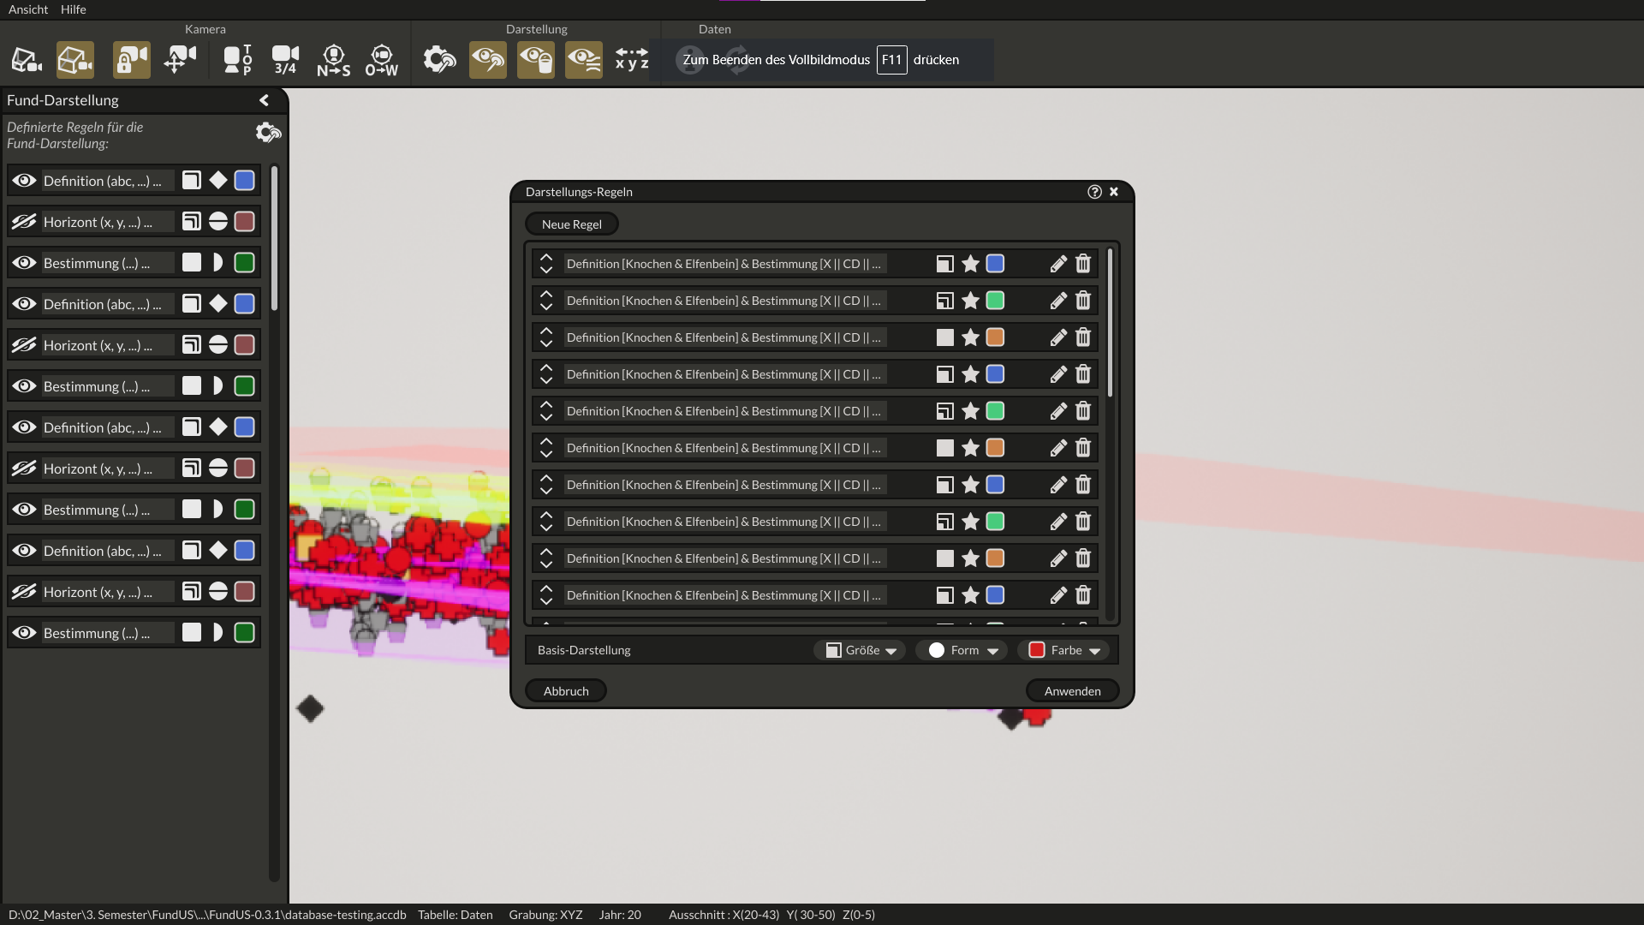Click 'Jahr: 20' in status bar
This screenshot has height=925, width=1644.
(x=620, y=915)
